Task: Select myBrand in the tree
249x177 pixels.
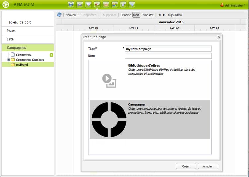Action: coord(22,65)
